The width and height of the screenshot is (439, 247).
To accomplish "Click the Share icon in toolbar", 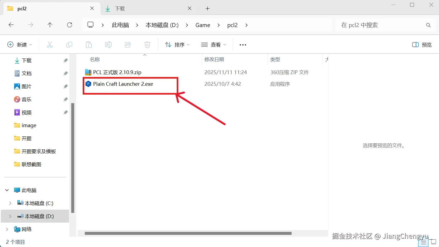I will [x=128, y=45].
